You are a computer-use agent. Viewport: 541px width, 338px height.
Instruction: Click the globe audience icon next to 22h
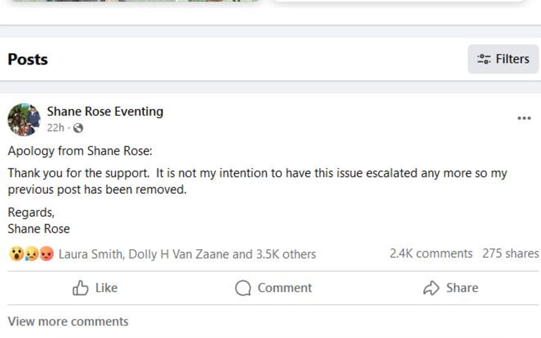pyautogui.click(x=78, y=127)
